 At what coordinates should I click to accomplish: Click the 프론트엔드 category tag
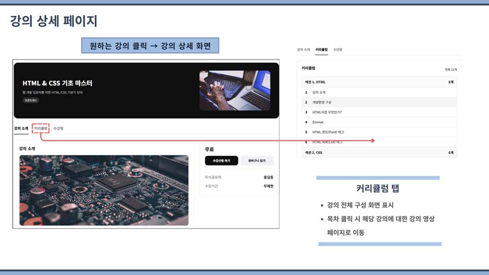pos(31,100)
